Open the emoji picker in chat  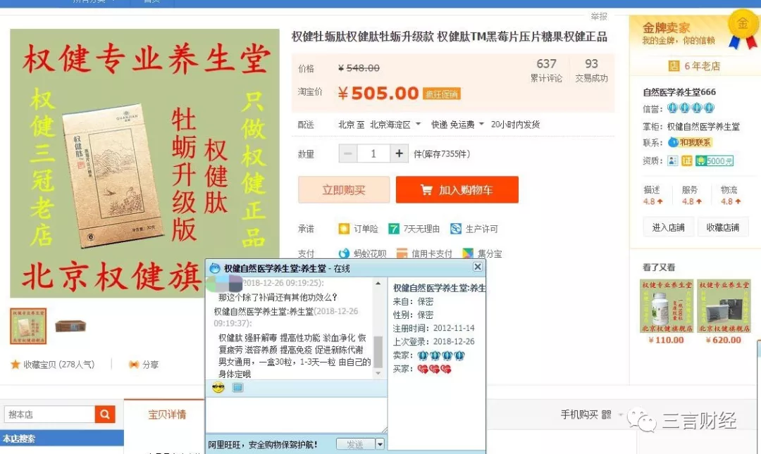[218, 388]
